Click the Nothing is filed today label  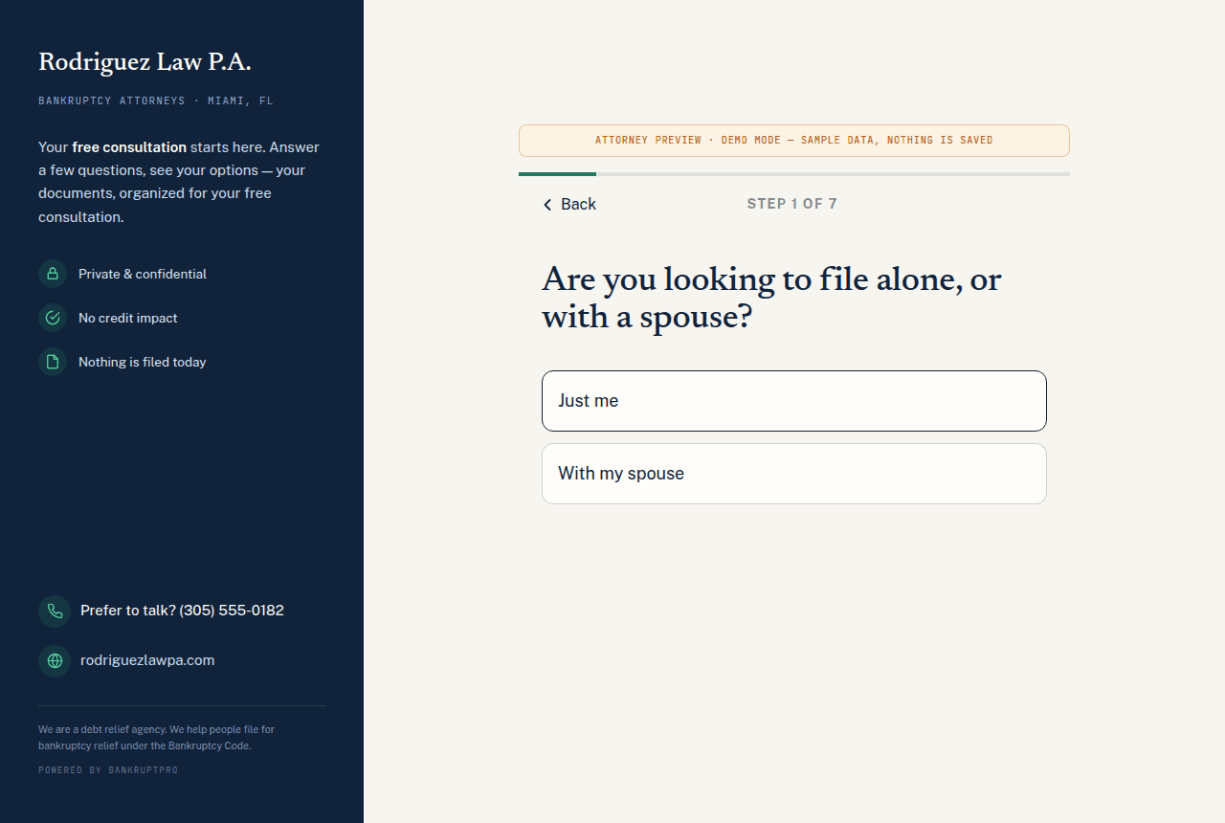[x=143, y=362]
